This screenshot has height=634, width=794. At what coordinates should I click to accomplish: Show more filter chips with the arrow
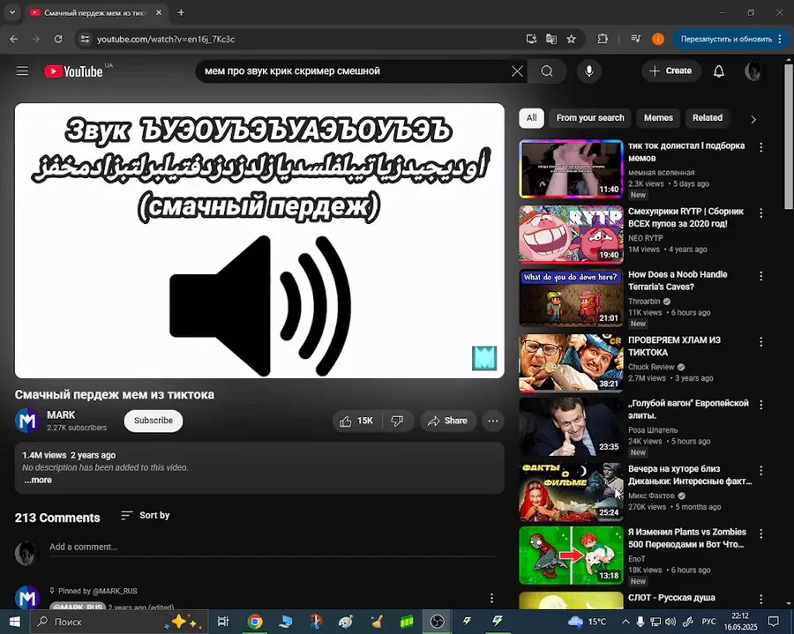[x=753, y=119]
